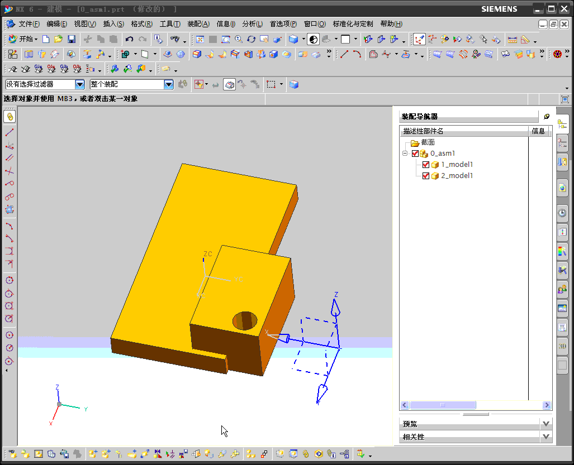Click the binoculars find icon
Image resolution: width=574 pixels, height=465 pixels.
click(175, 39)
